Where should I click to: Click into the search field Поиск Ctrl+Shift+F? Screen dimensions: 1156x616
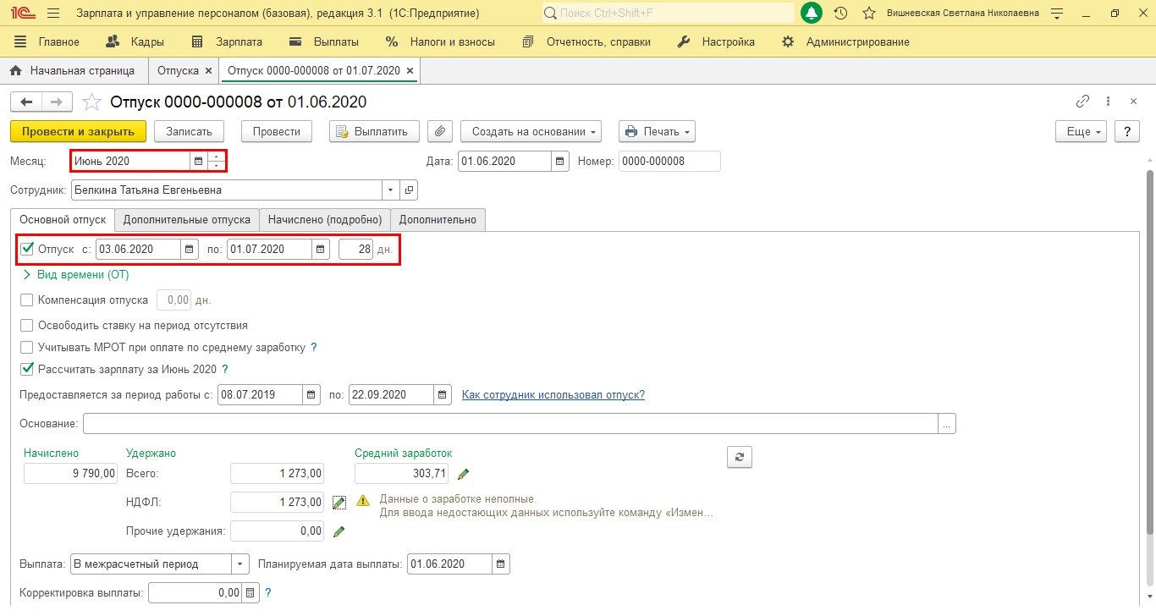point(669,14)
